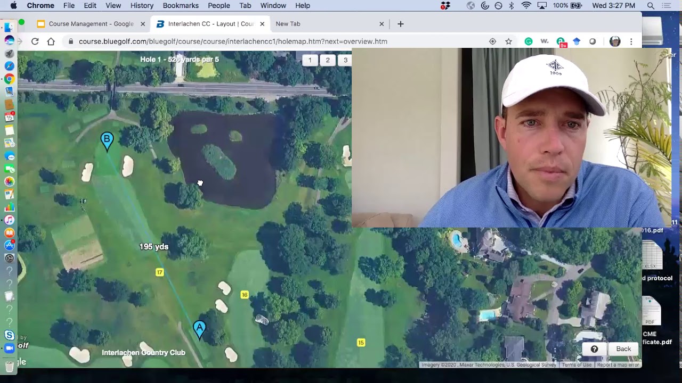Screen dimensions: 682x383
Task: Open Wi-Fi status menu
Action: (x=526, y=6)
